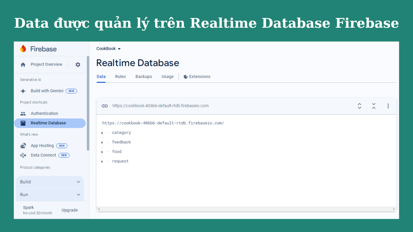Click the Generative AI section label
The image size is (413, 232).
tap(31, 80)
